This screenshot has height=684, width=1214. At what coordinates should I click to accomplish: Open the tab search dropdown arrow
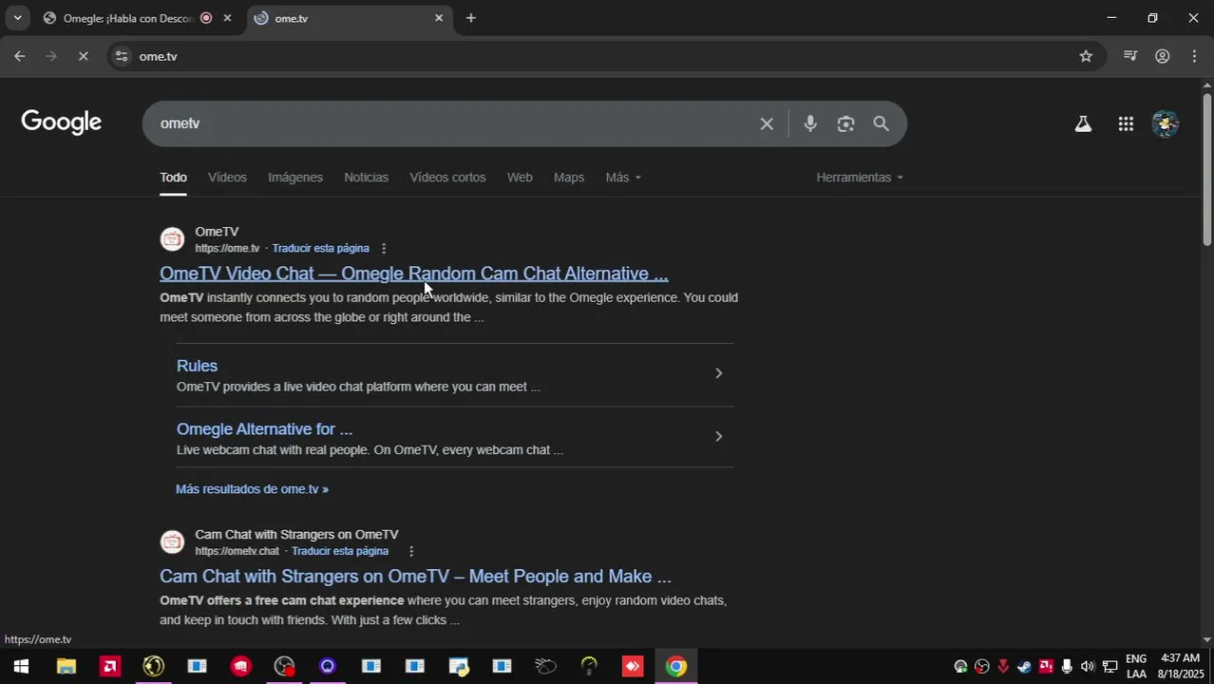17,18
